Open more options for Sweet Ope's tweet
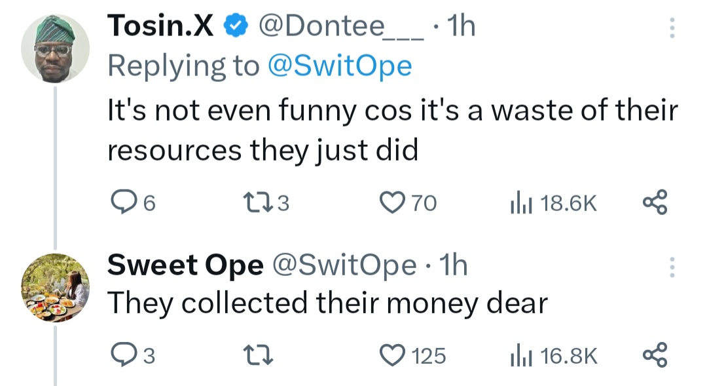This screenshot has width=707, height=386. click(x=670, y=266)
